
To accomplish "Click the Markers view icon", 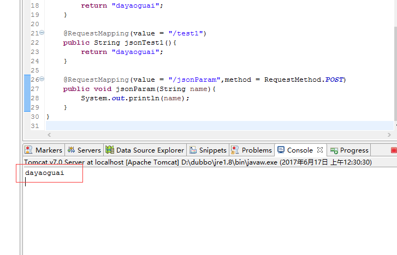I will coord(29,150).
